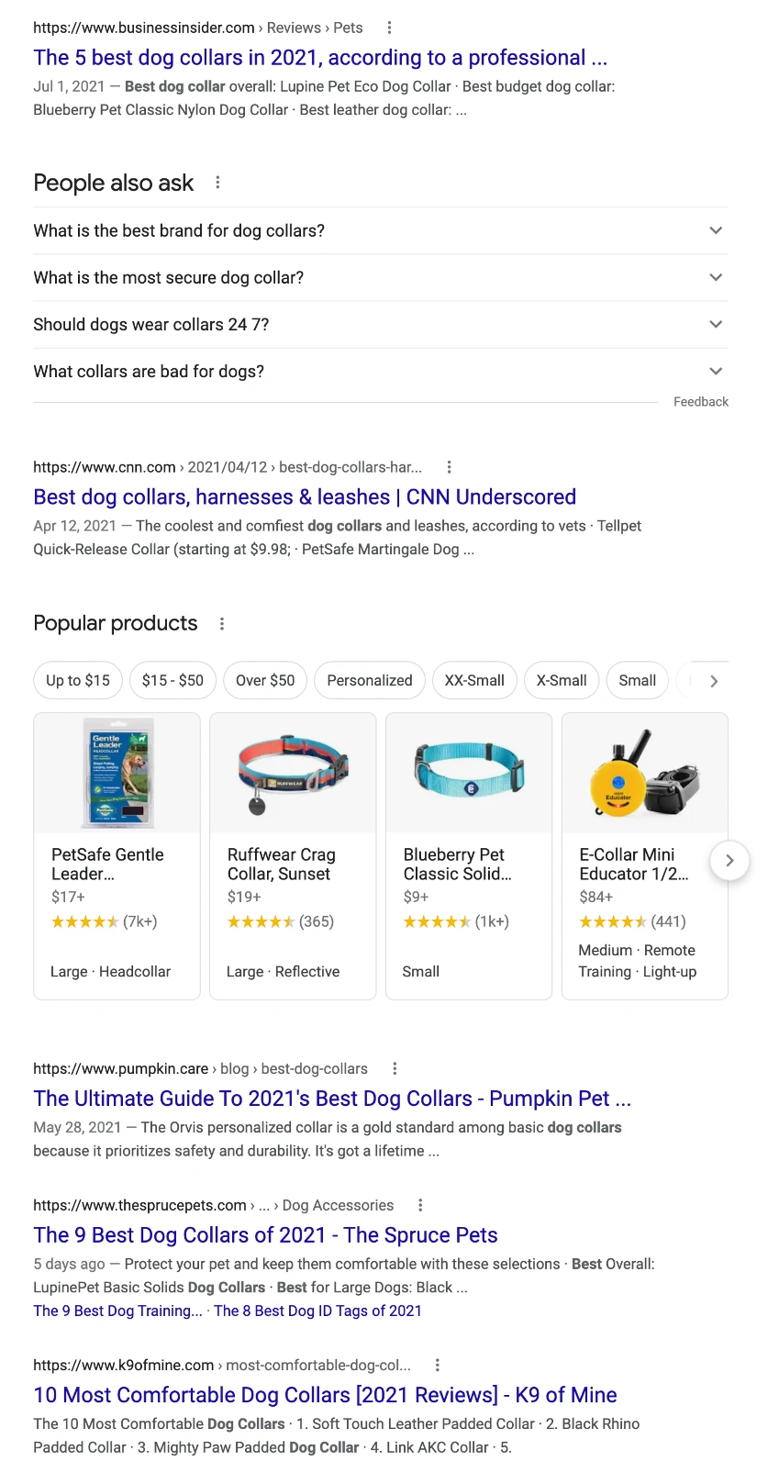Select the "Personalized" filter chip
The width and height of the screenshot is (779, 1484).
pyautogui.click(x=370, y=680)
